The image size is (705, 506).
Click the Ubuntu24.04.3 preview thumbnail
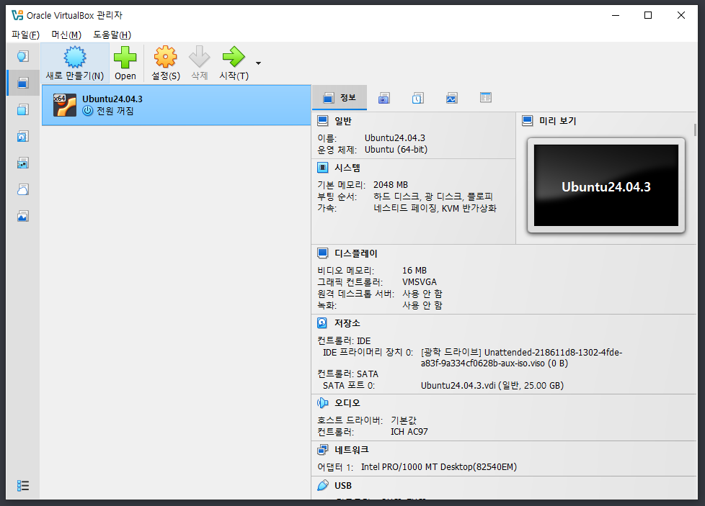pos(606,186)
